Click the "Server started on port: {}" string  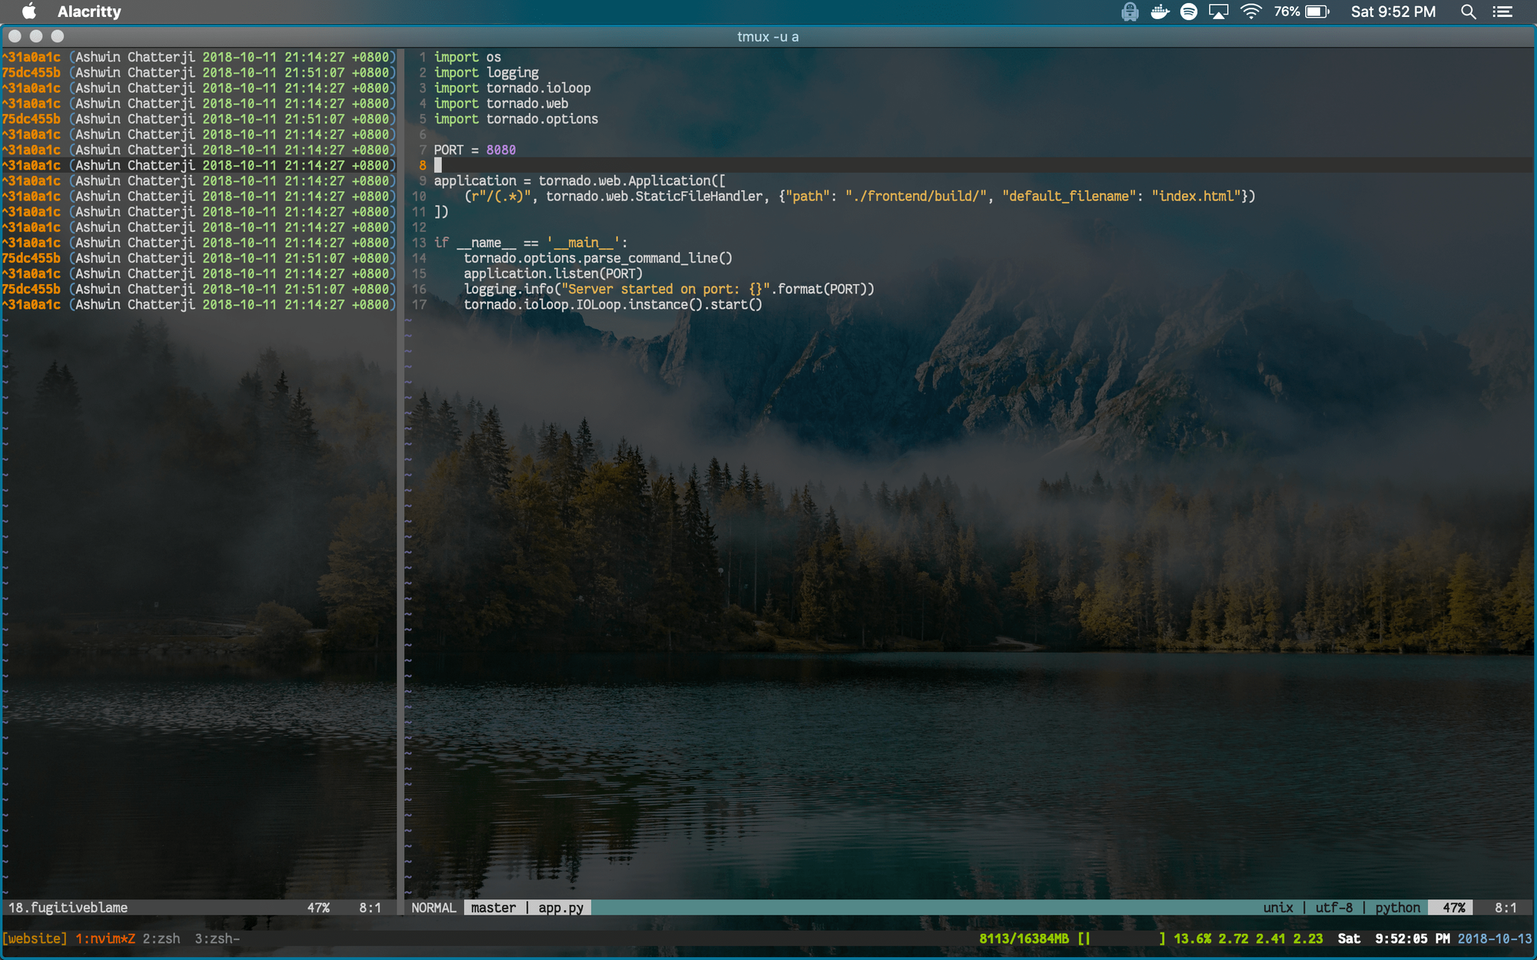(666, 290)
